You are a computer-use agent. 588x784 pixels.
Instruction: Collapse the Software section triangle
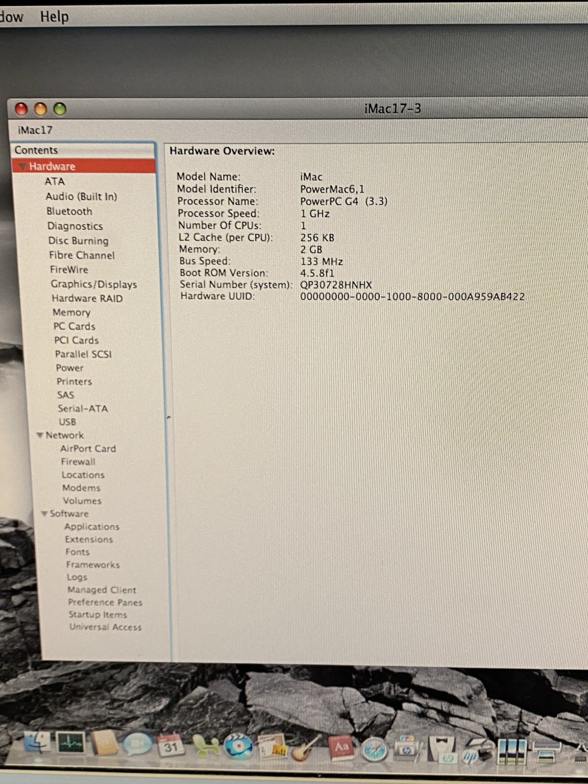tap(44, 514)
